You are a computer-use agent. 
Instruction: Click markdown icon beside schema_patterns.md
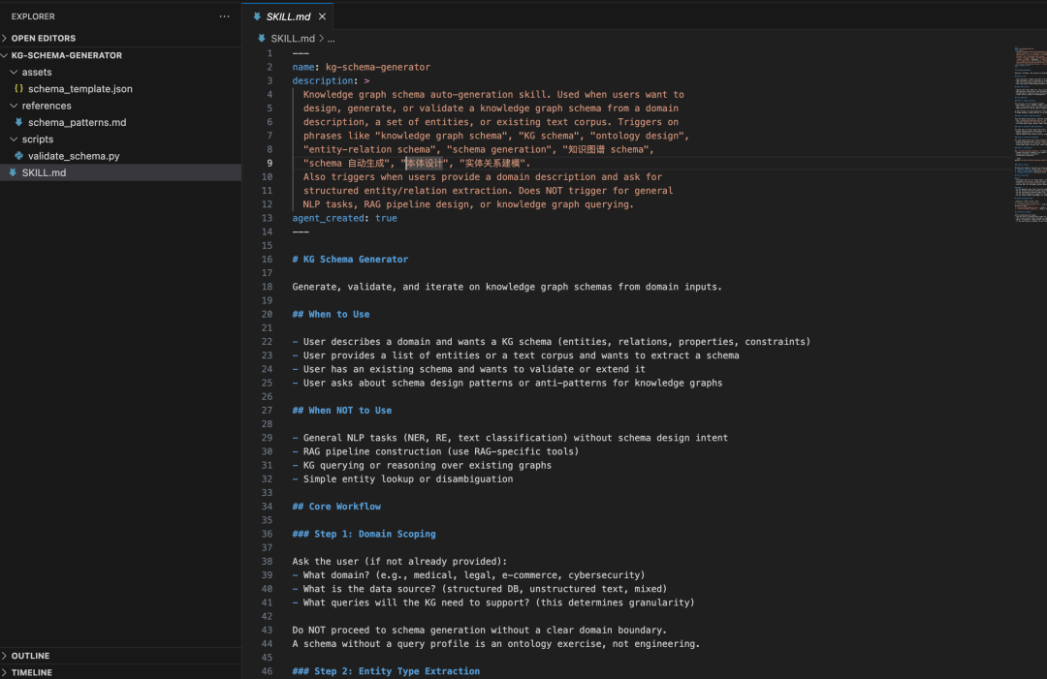pyautogui.click(x=18, y=122)
